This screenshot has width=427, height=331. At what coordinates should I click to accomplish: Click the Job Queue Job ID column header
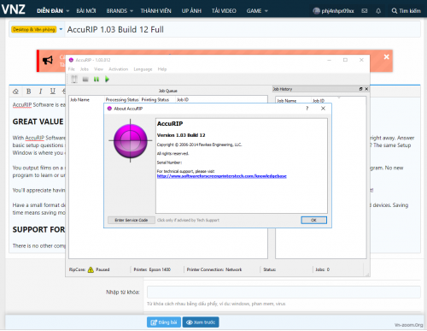[183, 99]
